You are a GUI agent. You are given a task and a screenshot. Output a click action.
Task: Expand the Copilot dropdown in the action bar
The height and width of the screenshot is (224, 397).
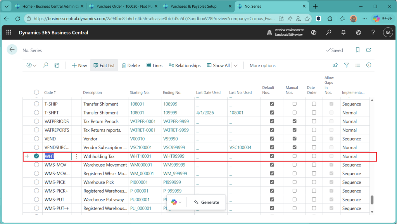(x=31, y=66)
